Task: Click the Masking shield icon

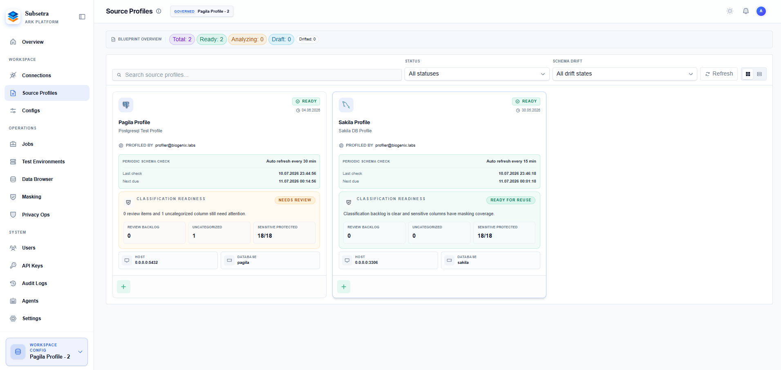Action: pyautogui.click(x=13, y=197)
